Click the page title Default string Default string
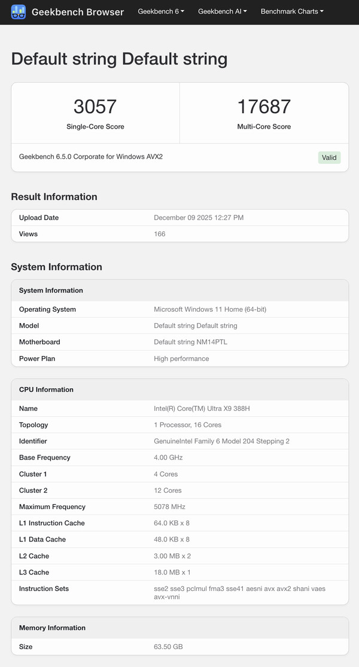This screenshot has height=667, width=359. 119,59
